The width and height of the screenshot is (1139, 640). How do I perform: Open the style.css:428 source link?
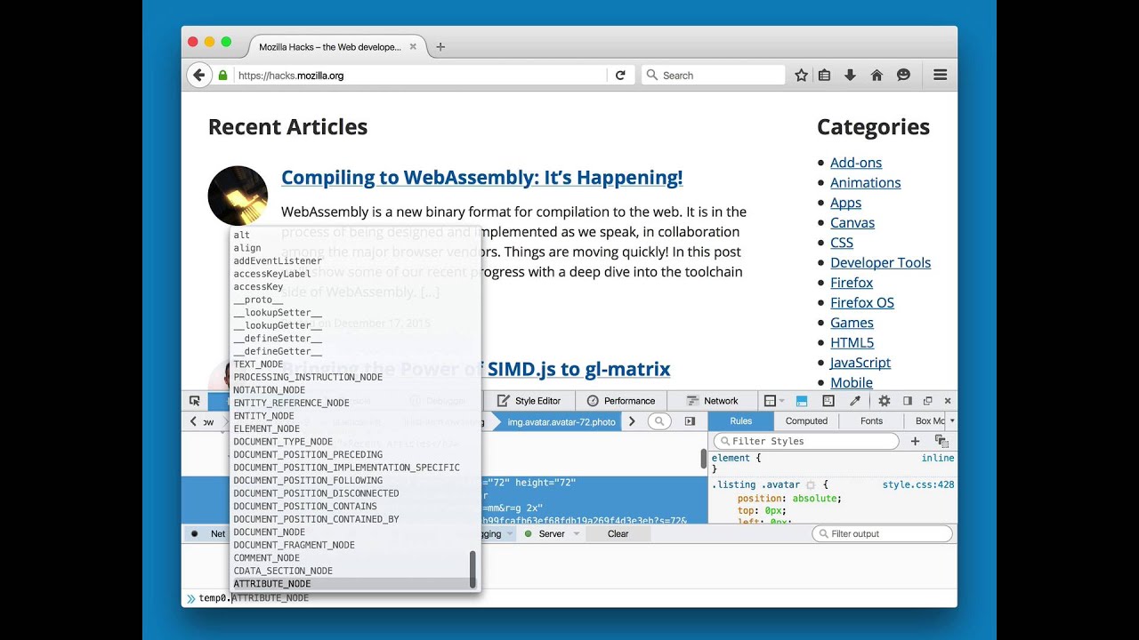tap(918, 484)
